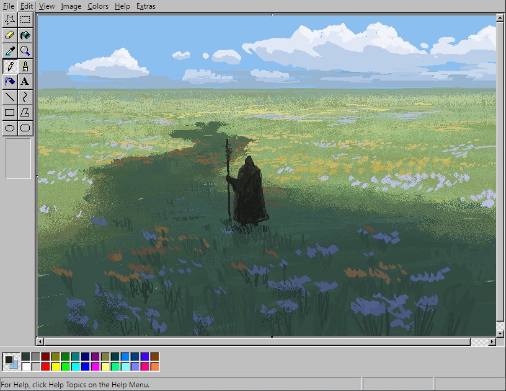Open the Colors menu

pos(98,6)
